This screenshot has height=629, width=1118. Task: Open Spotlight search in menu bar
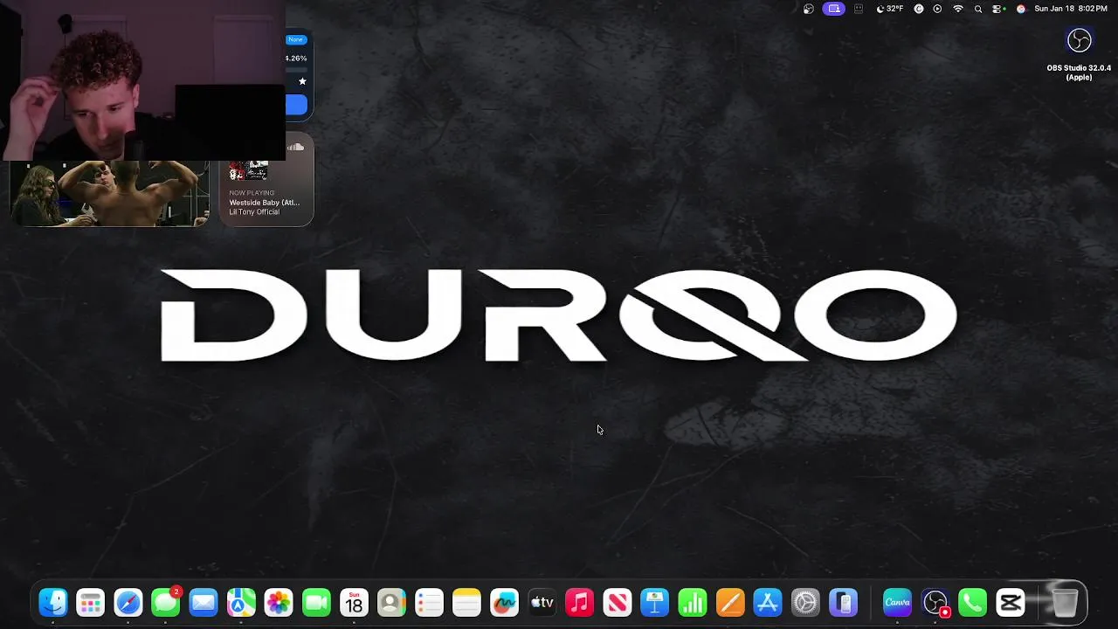pyautogui.click(x=978, y=9)
